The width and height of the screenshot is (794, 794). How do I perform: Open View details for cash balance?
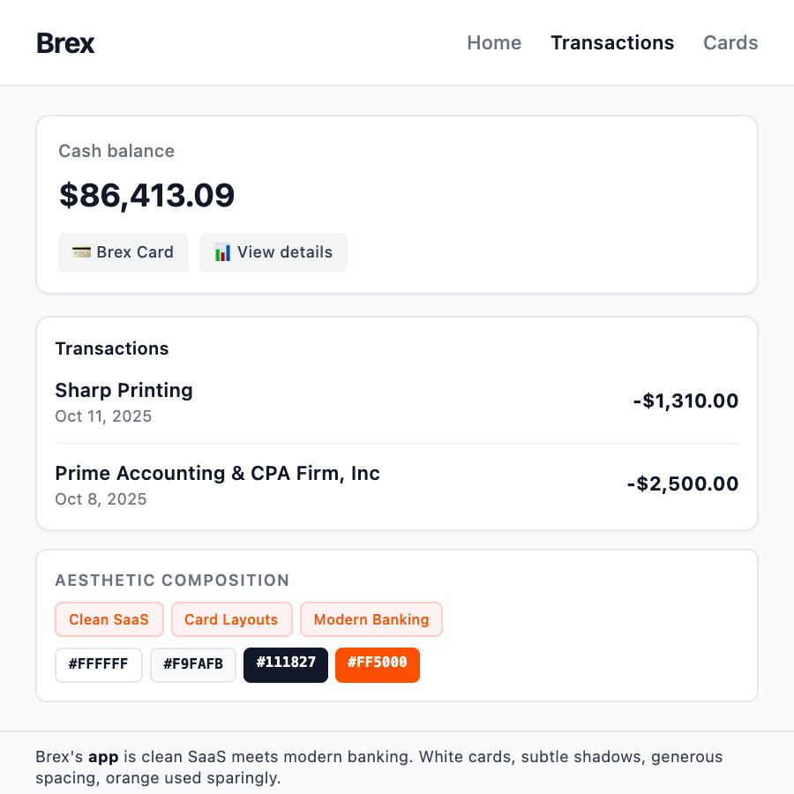(x=273, y=252)
